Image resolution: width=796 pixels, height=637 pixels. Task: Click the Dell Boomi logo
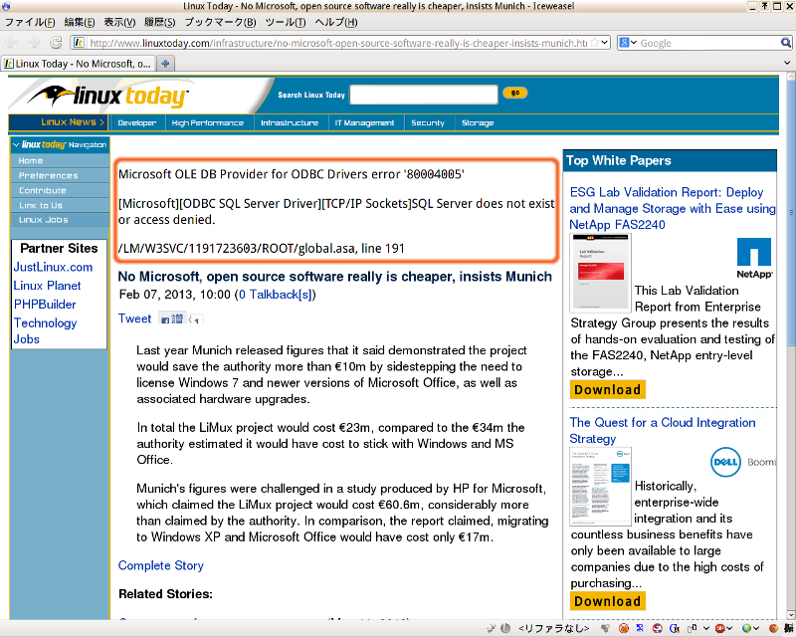coord(743,462)
